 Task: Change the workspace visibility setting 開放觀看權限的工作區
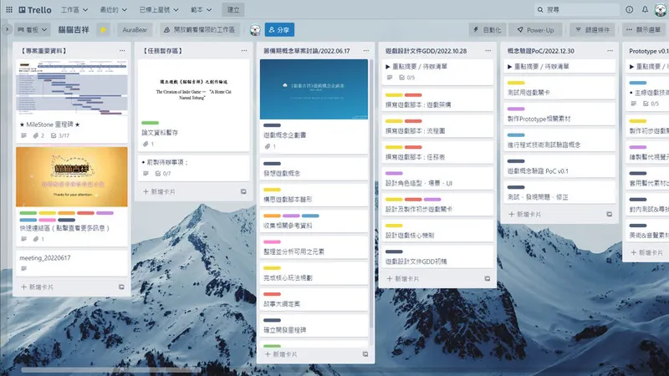(199, 30)
